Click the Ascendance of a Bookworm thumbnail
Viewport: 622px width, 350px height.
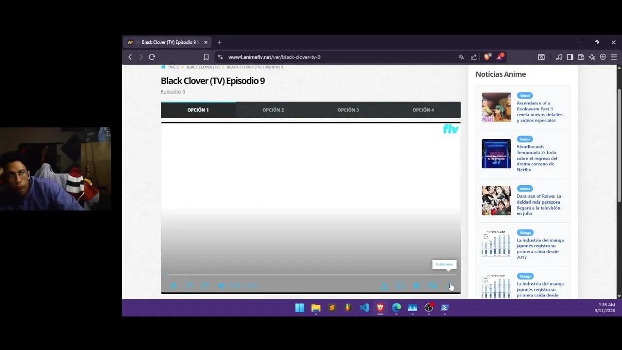496,107
